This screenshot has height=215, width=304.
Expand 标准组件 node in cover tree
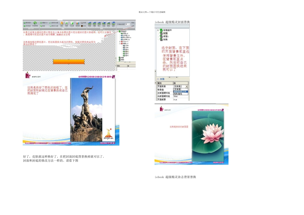pyautogui.click(x=158, y=30)
